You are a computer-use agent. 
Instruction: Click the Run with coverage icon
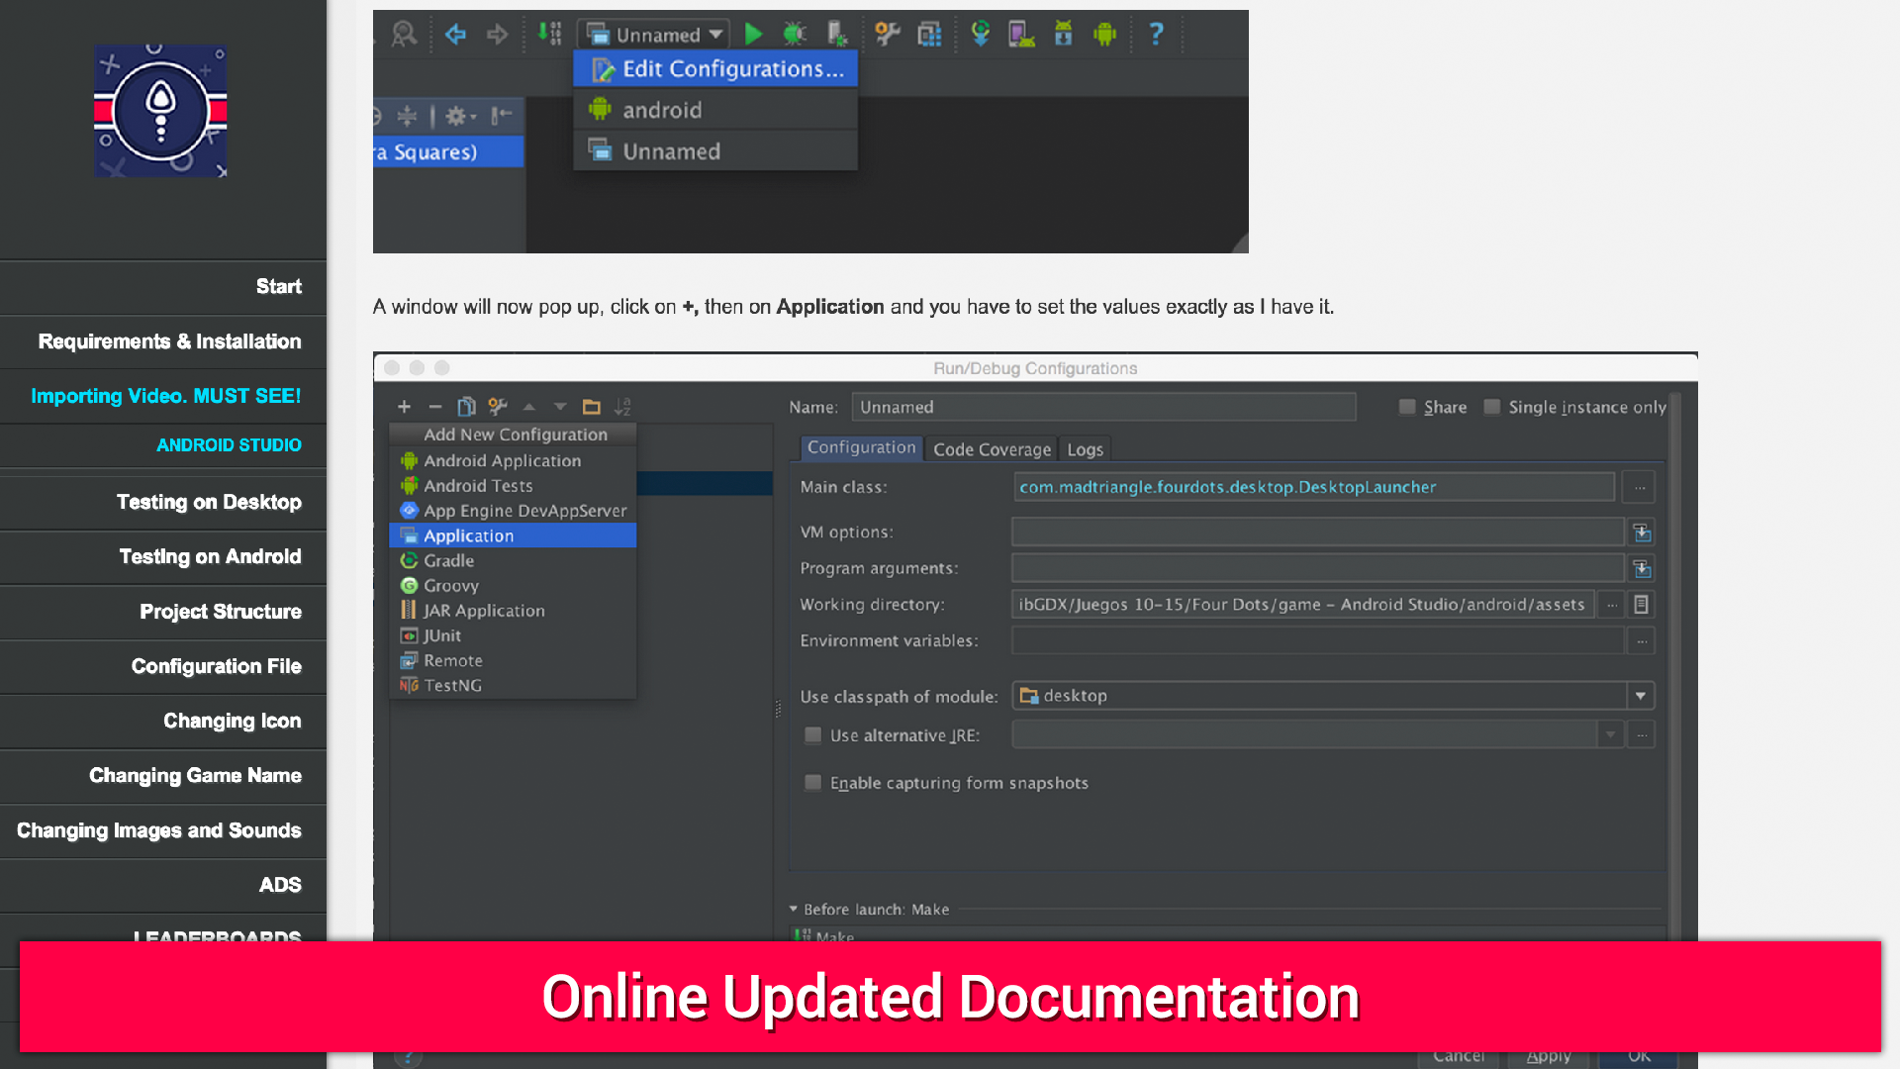837,35
